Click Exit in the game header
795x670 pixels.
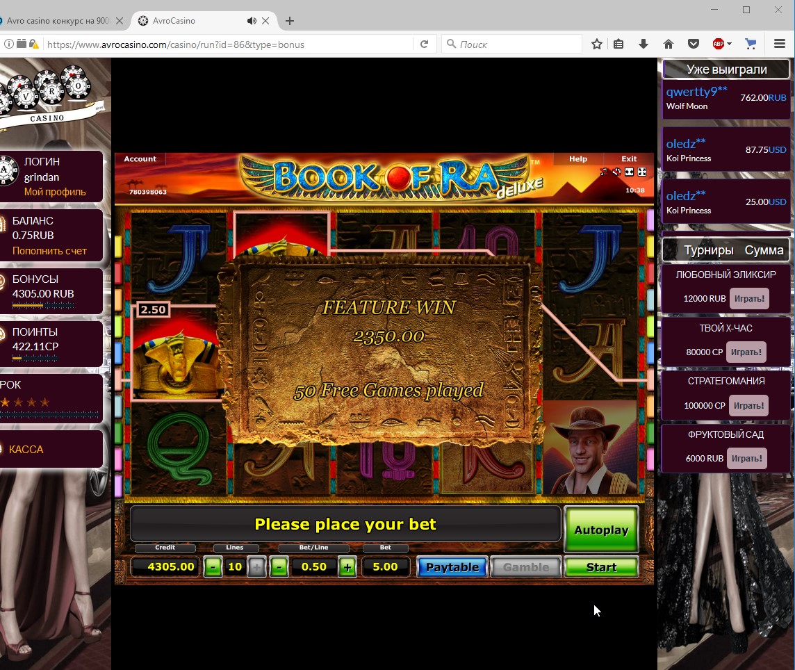tap(629, 158)
